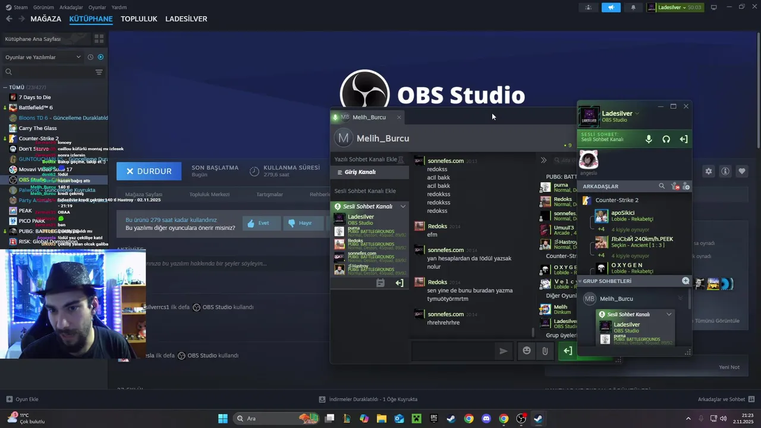Leave voice chat from friends window bar

[684, 139]
